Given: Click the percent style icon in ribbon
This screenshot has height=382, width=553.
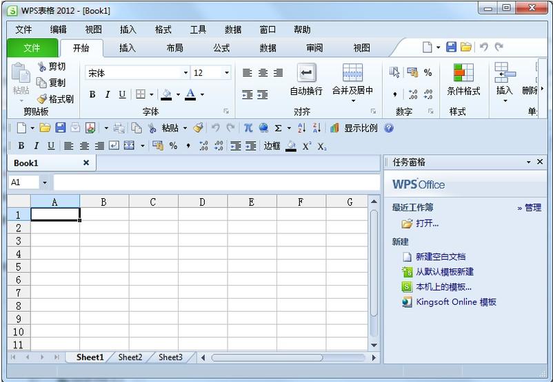Looking at the screenshot, I should 428,72.
